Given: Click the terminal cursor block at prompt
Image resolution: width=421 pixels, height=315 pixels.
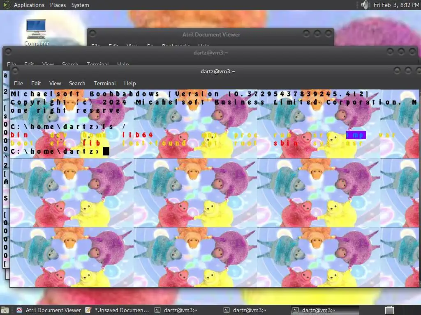Looking at the screenshot, I should coord(106,151).
